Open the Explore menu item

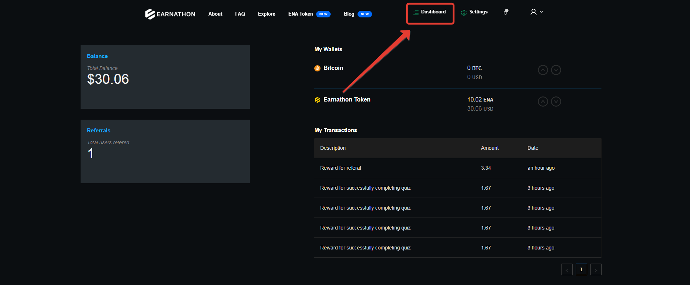(266, 14)
